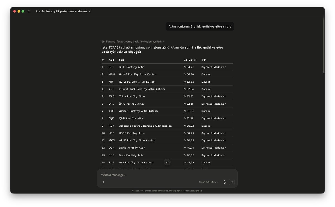Viewport: 335px width, 207px height.
Task: Click the return value '%51,53'
Action: point(189,111)
